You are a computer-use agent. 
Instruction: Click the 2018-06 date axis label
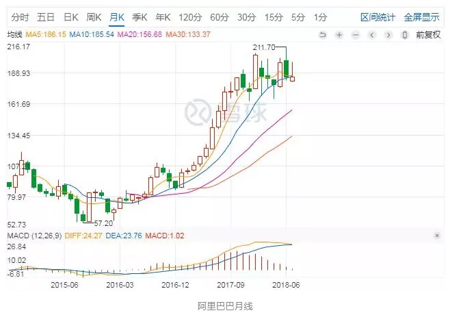click(x=286, y=285)
